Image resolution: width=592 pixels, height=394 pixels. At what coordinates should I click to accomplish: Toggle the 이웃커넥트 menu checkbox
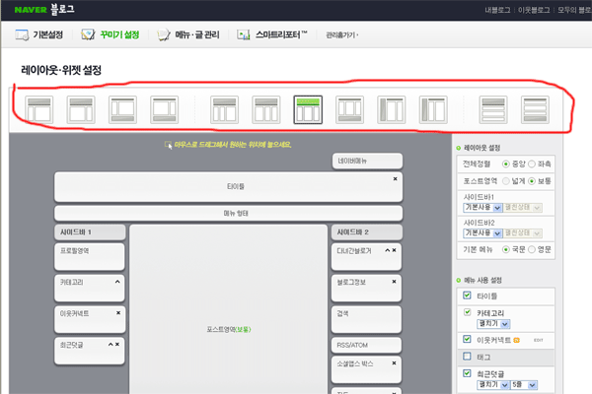click(x=467, y=339)
